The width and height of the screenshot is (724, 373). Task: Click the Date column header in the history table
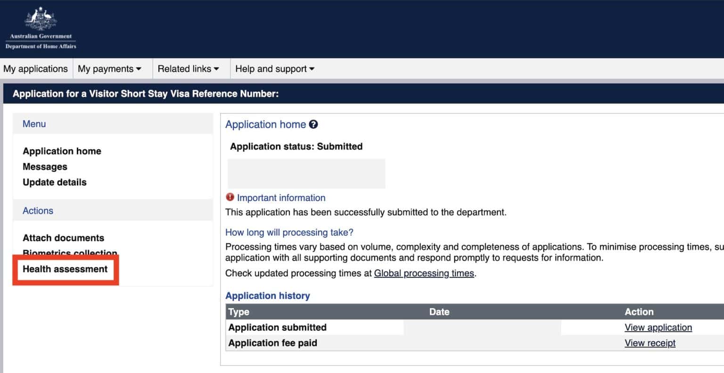tap(439, 312)
